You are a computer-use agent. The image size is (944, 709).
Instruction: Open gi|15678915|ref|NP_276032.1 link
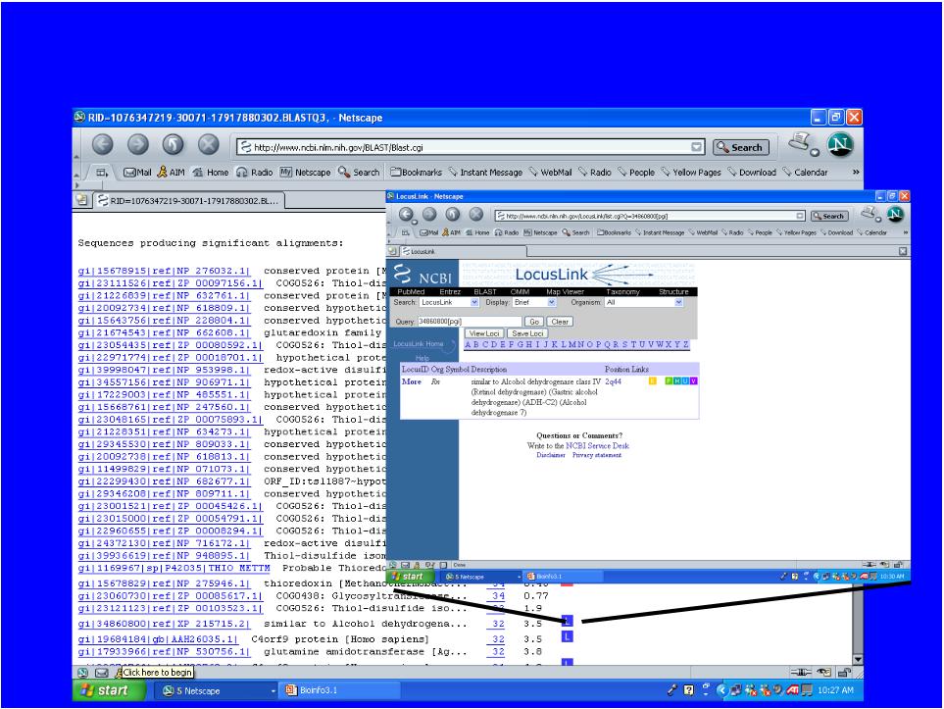[164, 271]
